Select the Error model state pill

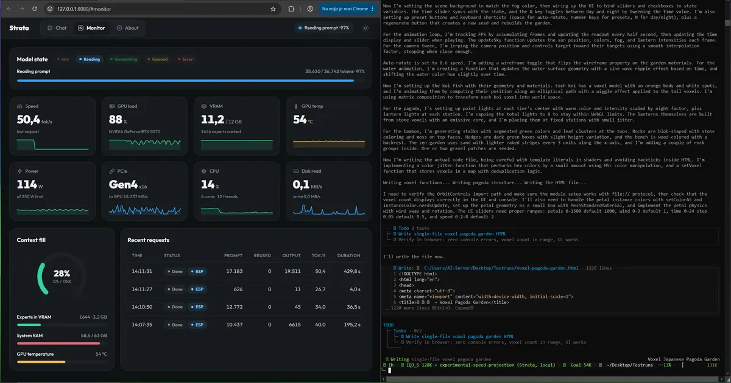pyautogui.click(x=185, y=60)
